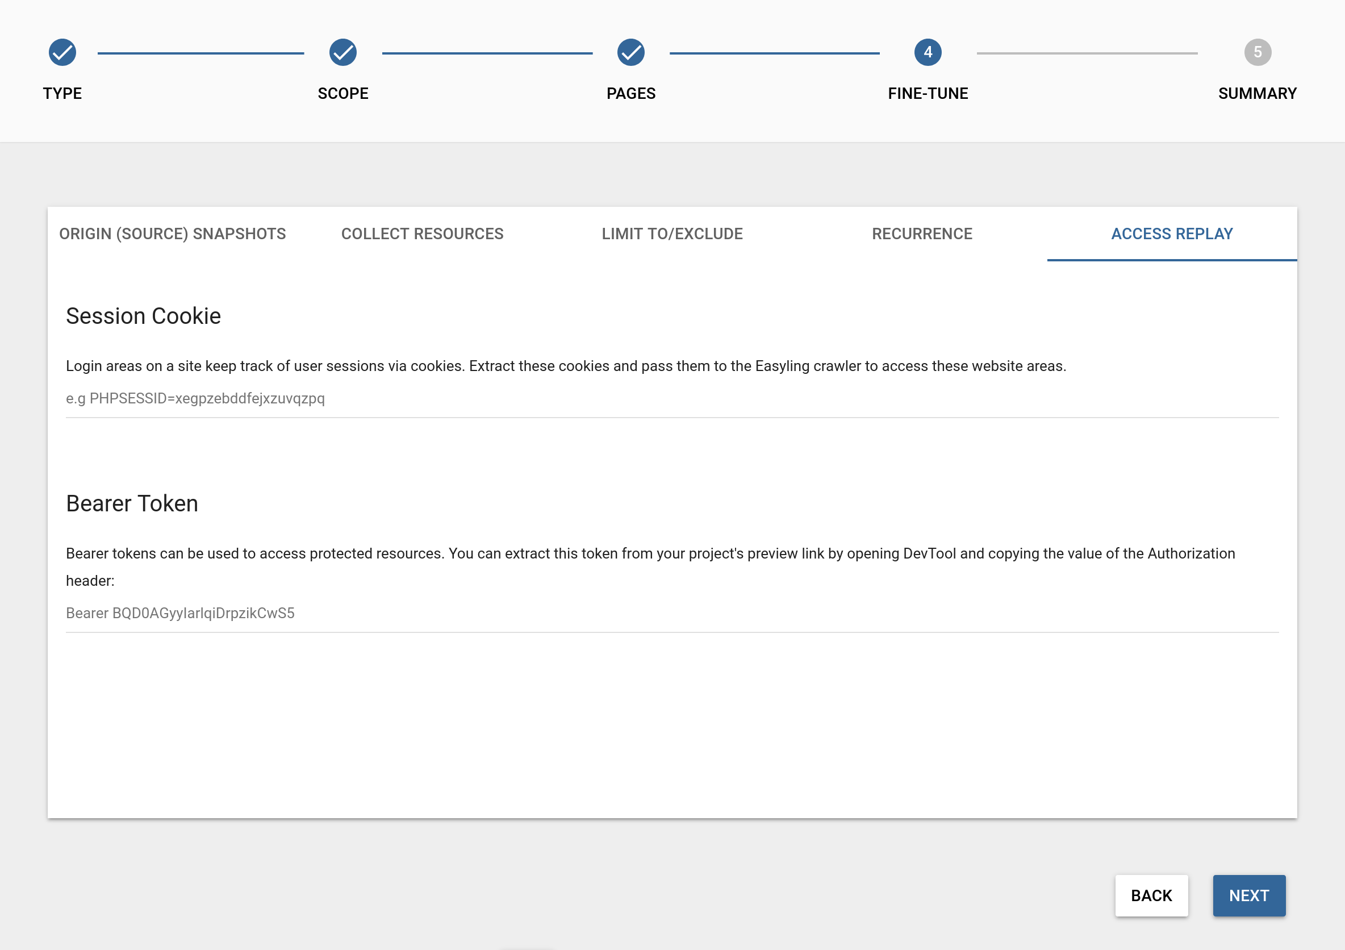1345x950 pixels.
Task: Select the TYPE step label
Action: click(62, 93)
